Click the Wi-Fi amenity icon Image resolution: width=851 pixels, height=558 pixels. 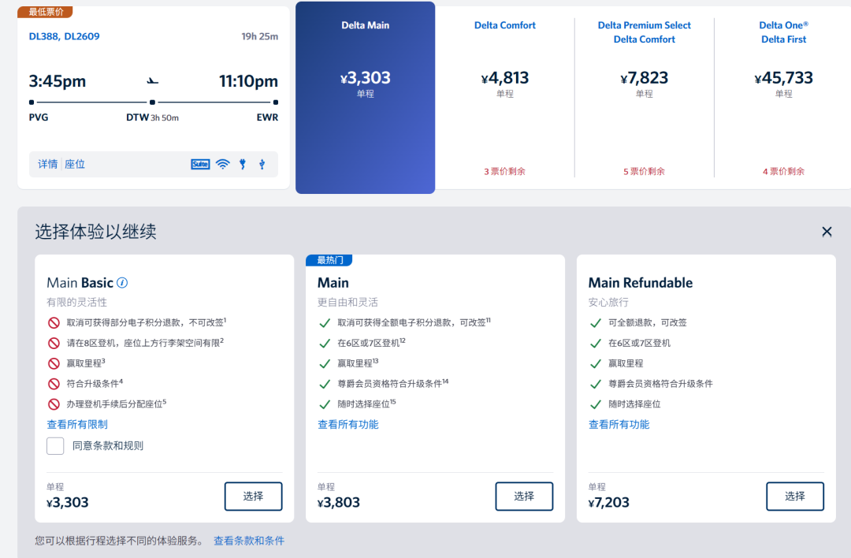[x=222, y=164]
